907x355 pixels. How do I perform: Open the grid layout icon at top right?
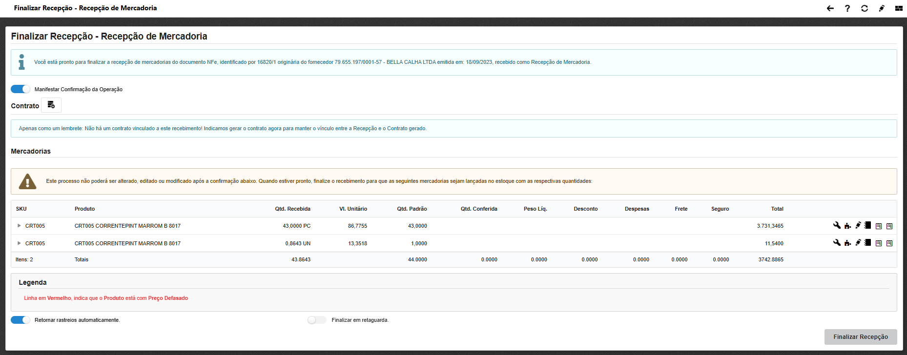click(x=899, y=8)
